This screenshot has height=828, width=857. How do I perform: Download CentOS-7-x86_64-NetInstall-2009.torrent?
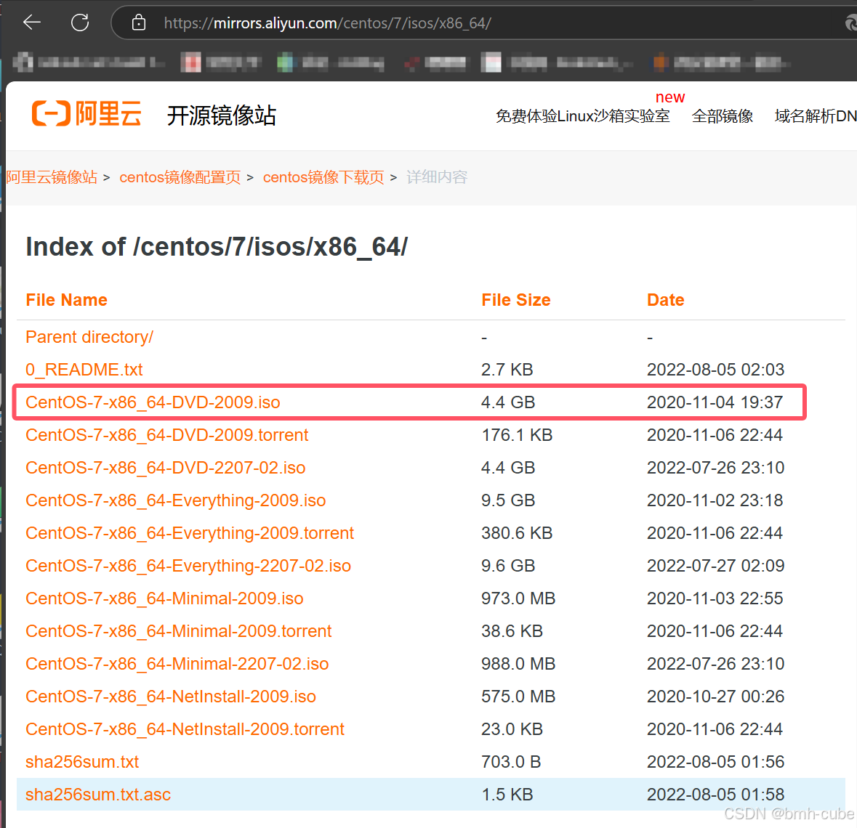point(185,729)
